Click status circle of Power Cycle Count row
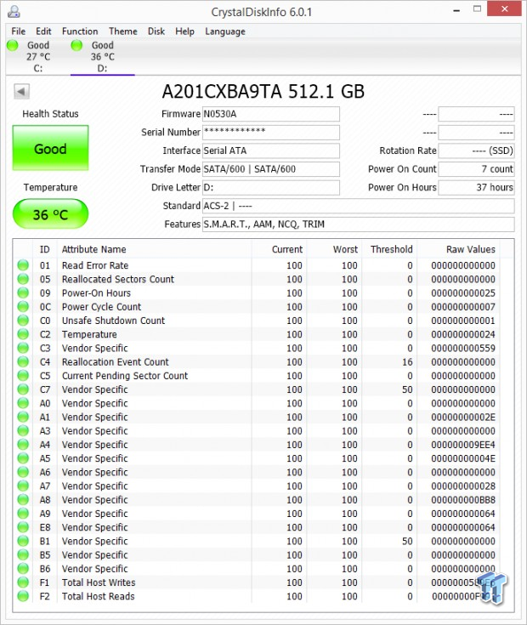Viewport: 527px width, 625px height. (x=23, y=306)
